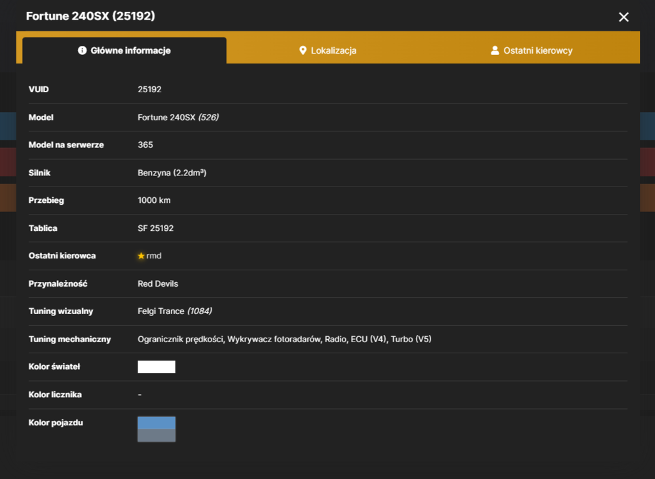Click the VUID row label

click(x=39, y=89)
